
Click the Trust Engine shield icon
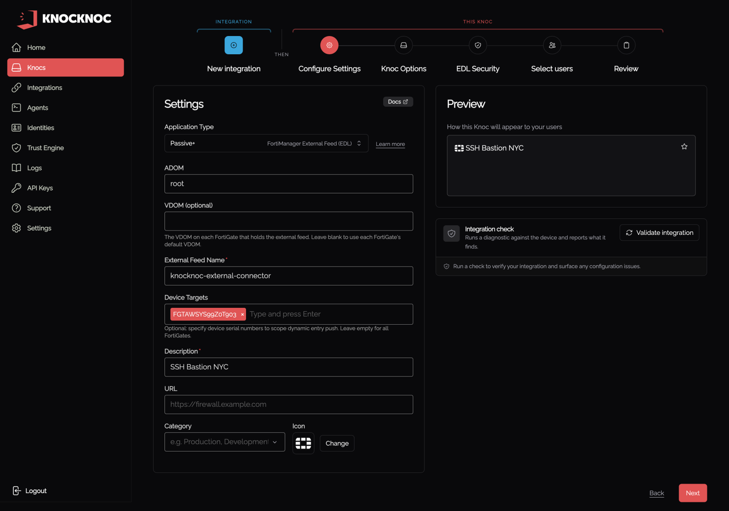(x=16, y=148)
